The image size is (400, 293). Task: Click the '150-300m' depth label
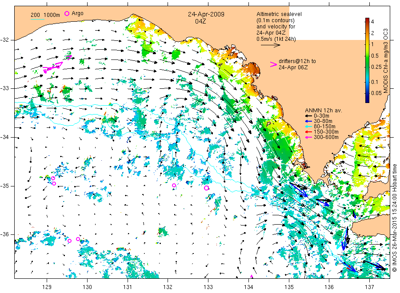(326, 132)
